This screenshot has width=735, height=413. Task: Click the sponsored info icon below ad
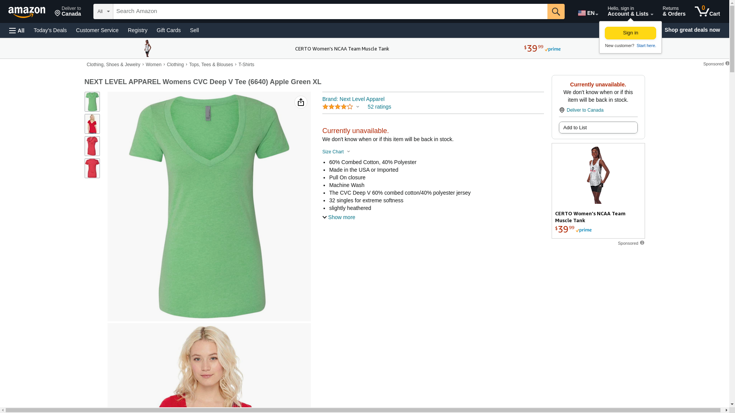pyautogui.click(x=642, y=243)
